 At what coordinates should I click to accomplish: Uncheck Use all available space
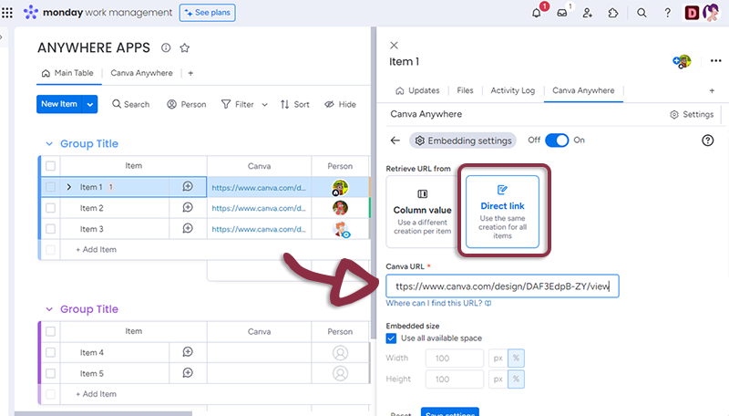pos(392,338)
